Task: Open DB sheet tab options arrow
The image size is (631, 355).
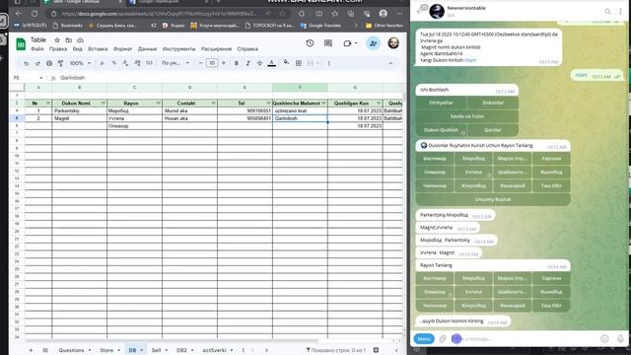Action: coord(142,350)
